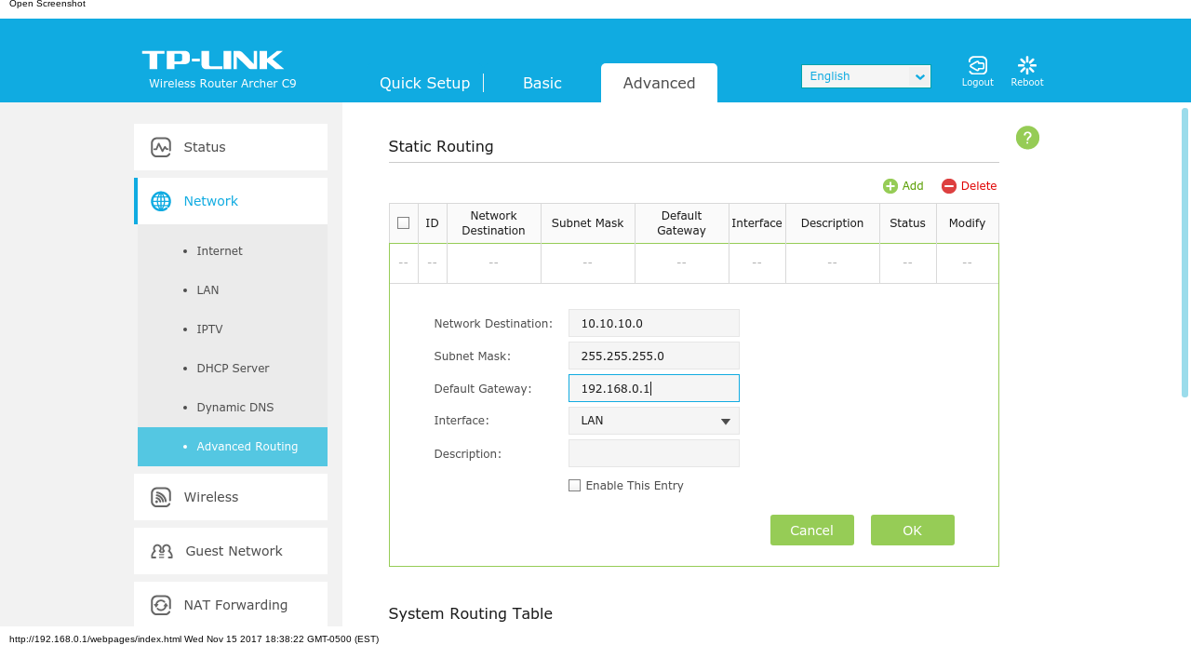Click the Network menu label

[211, 201]
